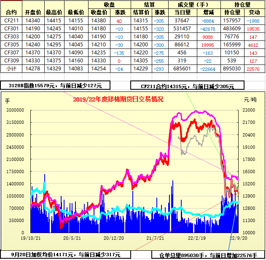Select the 元/吨 right axis unit label
The image size is (266, 260).
(250, 100)
